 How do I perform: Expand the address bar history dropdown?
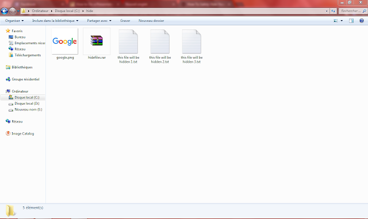pyautogui.click(x=327, y=11)
